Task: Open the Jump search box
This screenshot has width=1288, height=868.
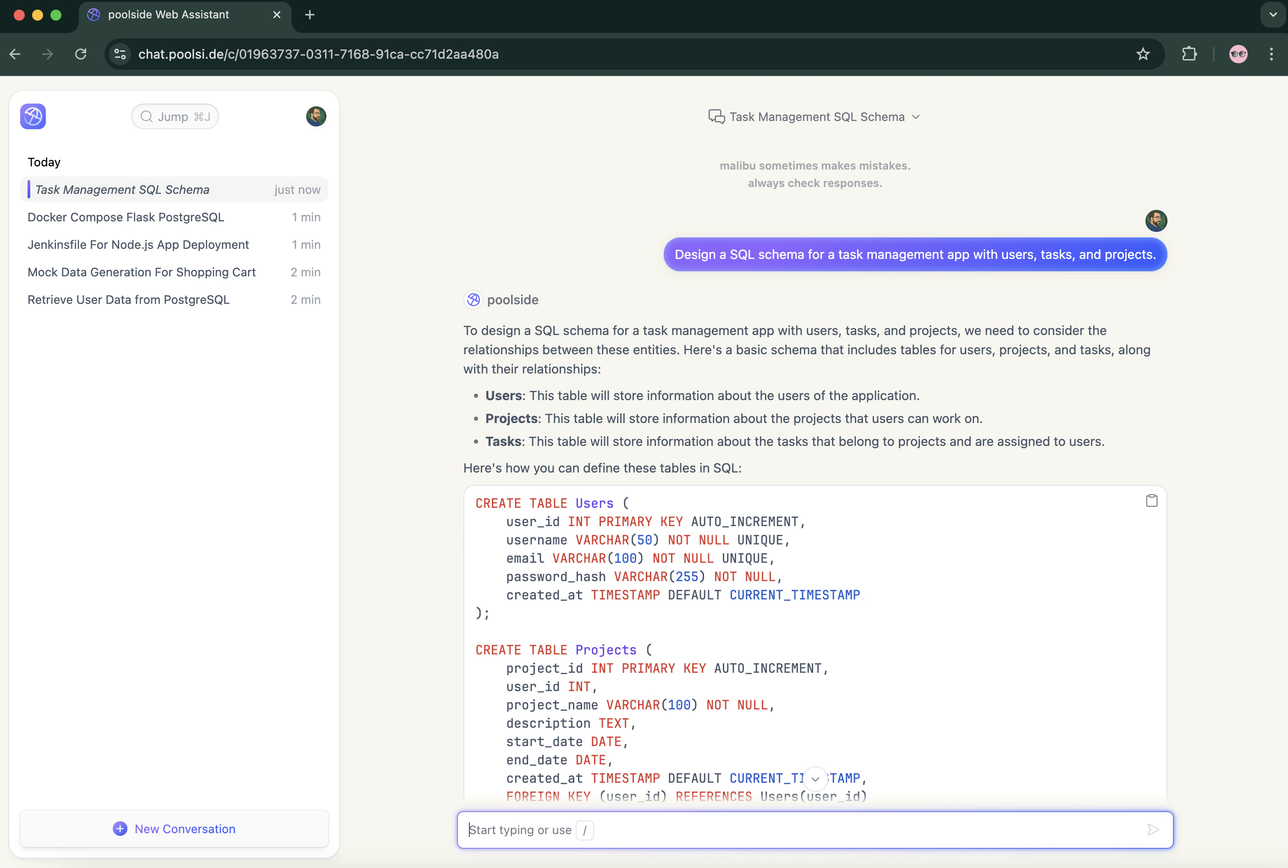Action: (174, 116)
